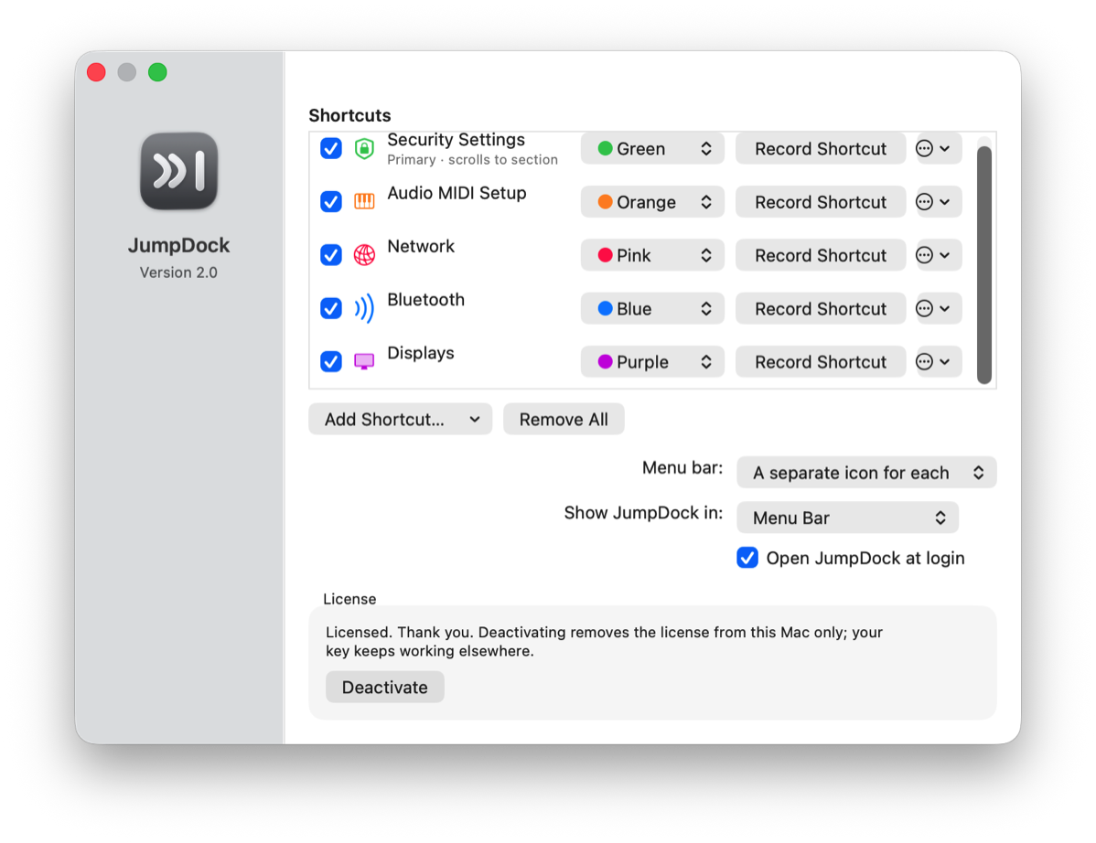Open the Add Shortcut... dropdown menu
1096x843 pixels.
point(401,419)
